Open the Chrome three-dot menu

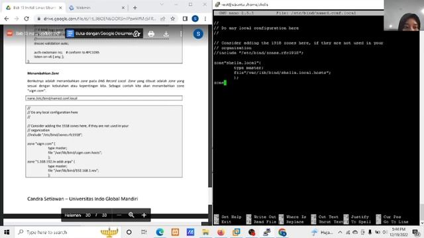205,19
